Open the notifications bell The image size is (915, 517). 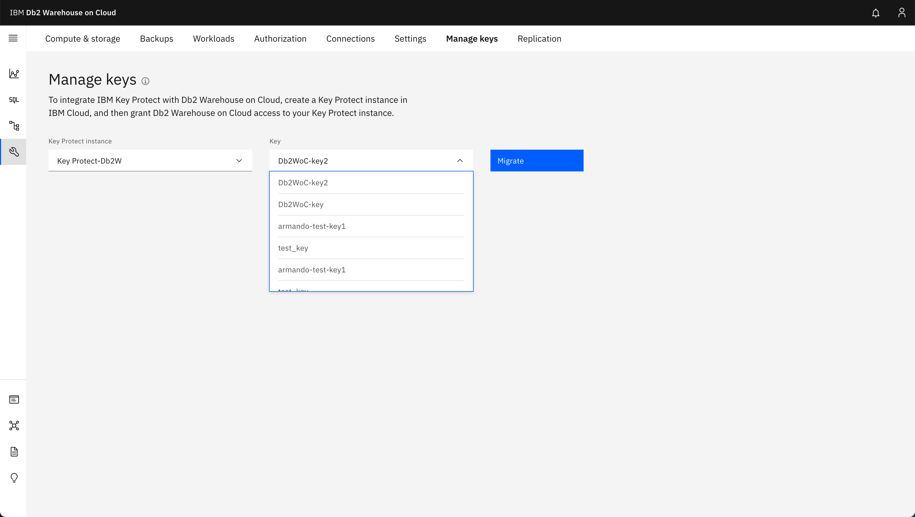click(x=876, y=13)
